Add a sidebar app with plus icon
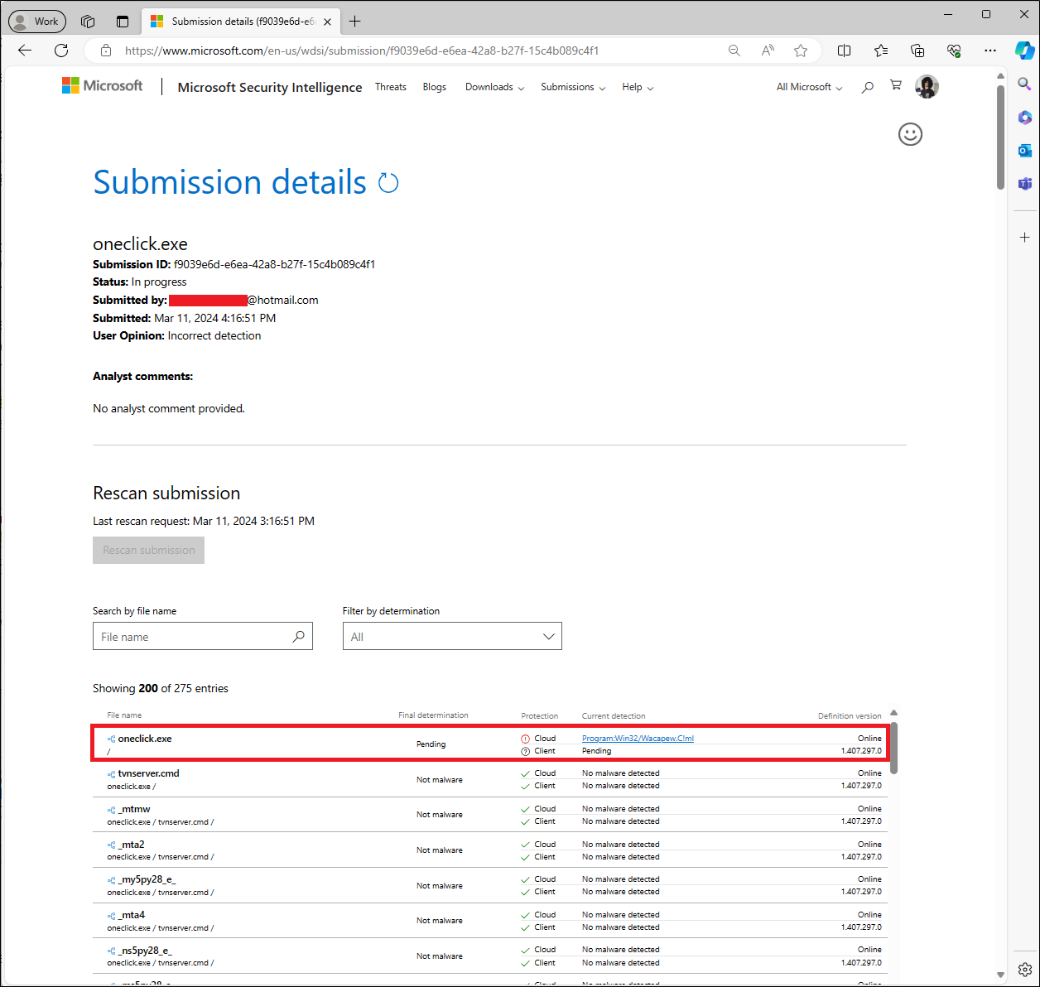 [1025, 237]
